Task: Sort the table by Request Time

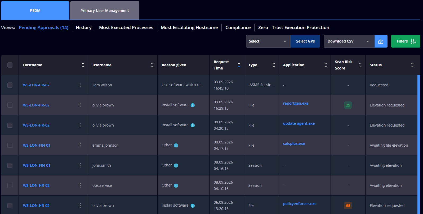Action: point(239,65)
